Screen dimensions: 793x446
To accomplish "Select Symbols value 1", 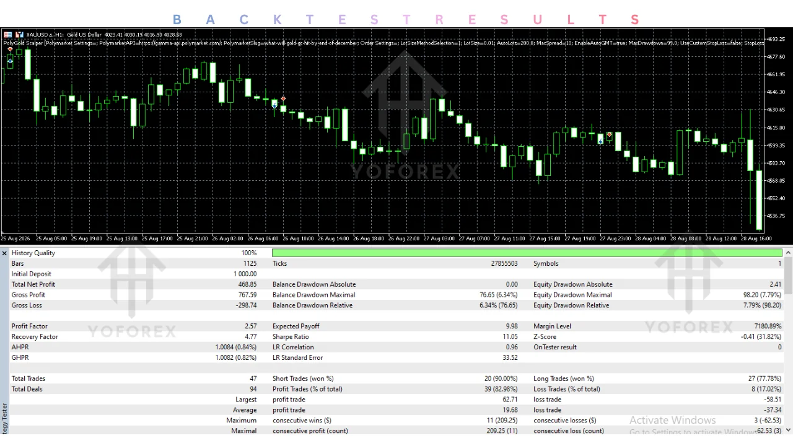I will tap(780, 263).
